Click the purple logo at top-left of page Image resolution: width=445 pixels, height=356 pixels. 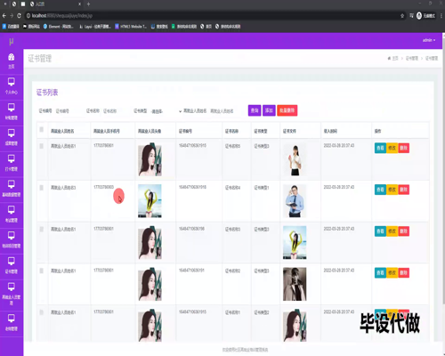point(12,41)
